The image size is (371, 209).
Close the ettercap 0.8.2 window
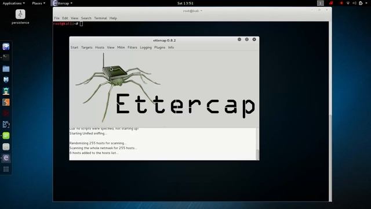tap(254, 39)
